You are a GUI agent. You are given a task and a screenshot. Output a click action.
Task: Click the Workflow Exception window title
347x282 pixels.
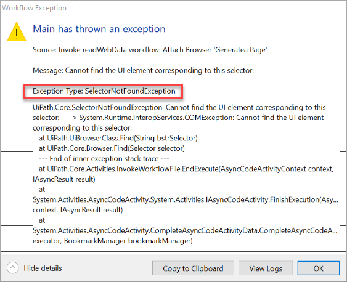(35, 8)
